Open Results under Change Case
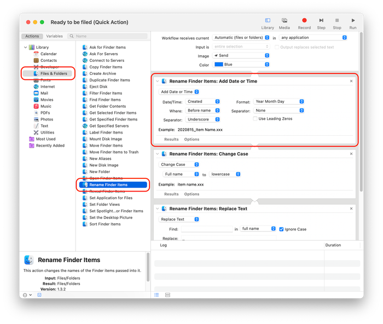The width and height of the screenshot is (383, 324). click(x=171, y=194)
